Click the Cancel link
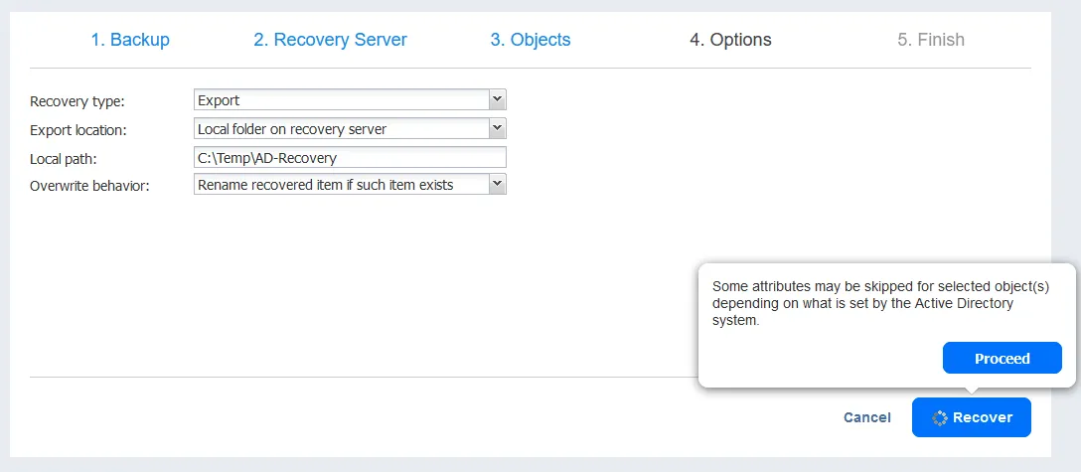 pyautogui.click(x=866, y=417)
